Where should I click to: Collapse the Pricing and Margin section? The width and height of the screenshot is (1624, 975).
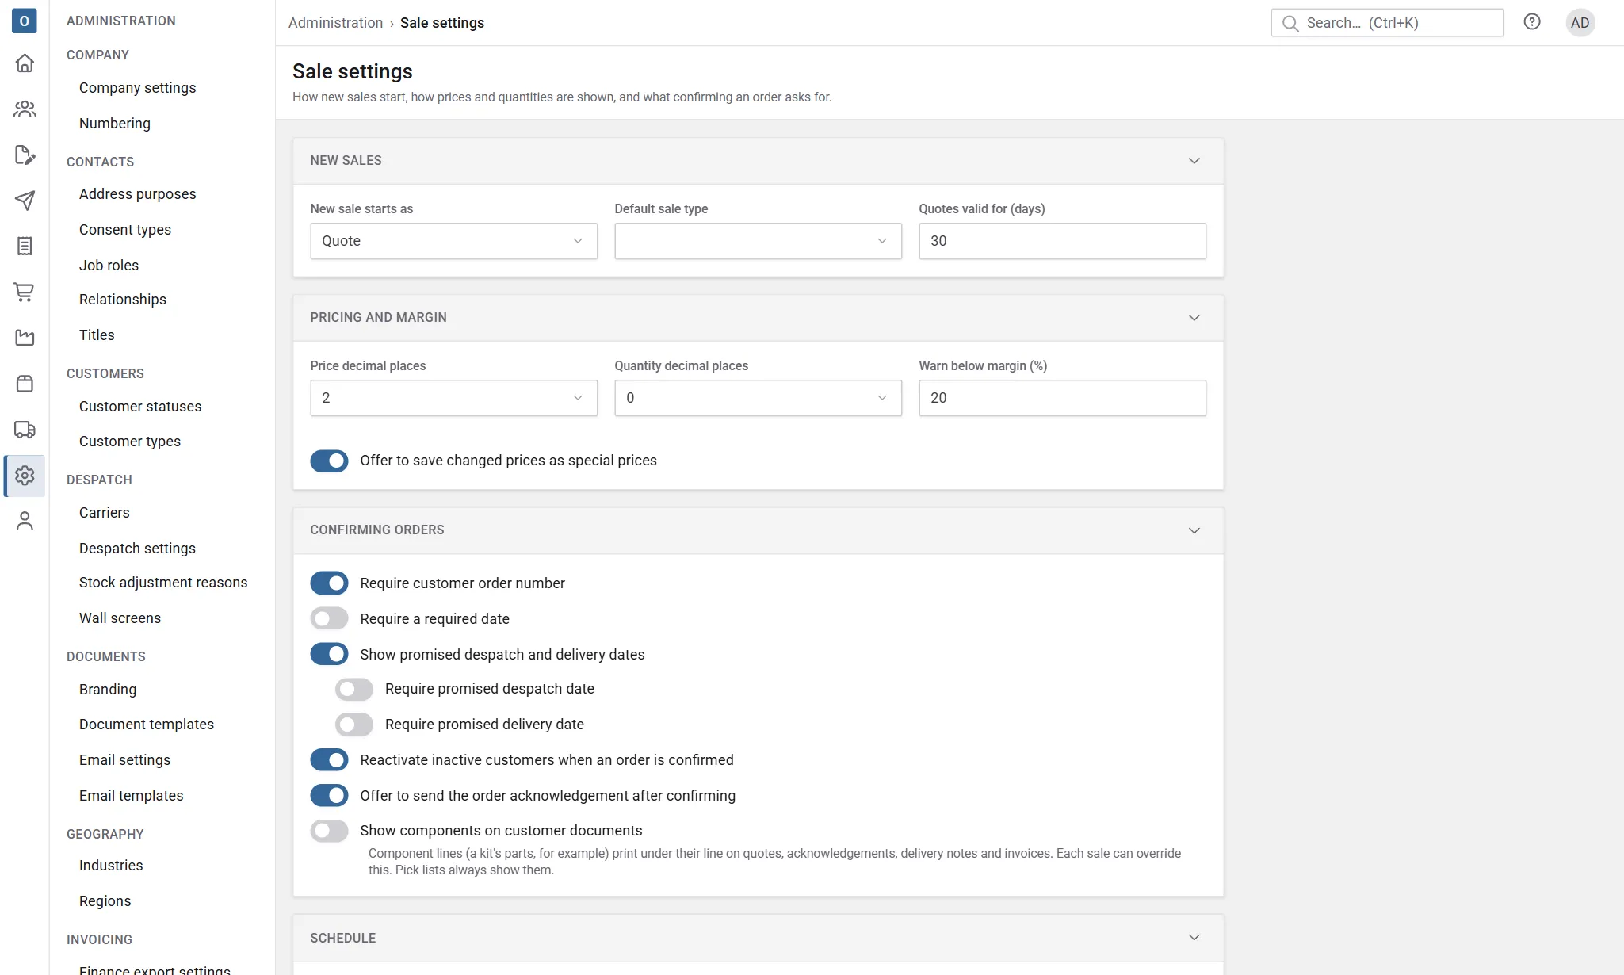click(x=1194, y=318)
